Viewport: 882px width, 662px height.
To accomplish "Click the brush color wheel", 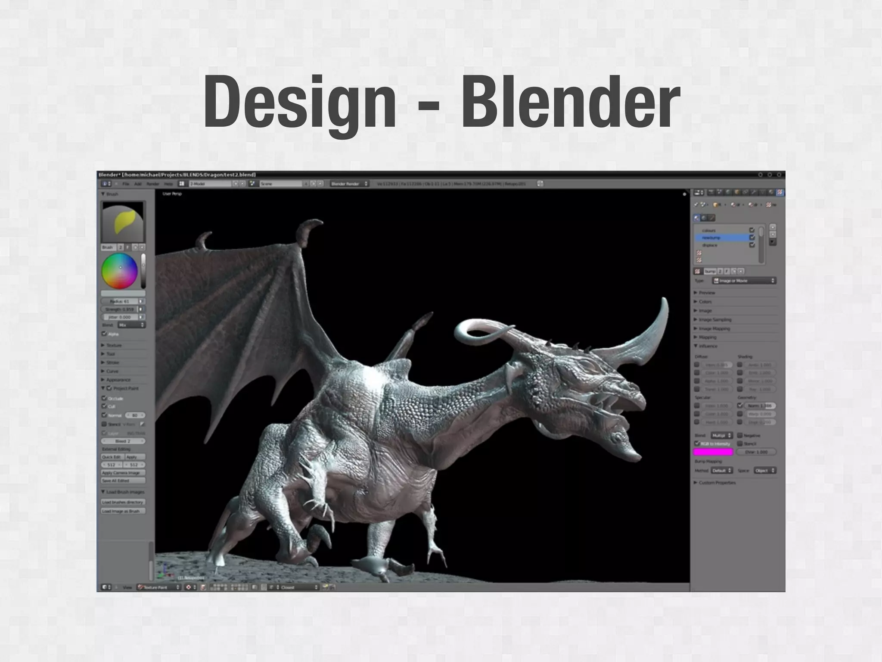I will [120, 271].
